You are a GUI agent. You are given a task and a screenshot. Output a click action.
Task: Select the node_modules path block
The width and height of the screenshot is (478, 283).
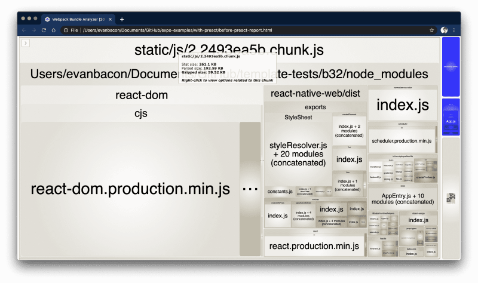(229, 74)
